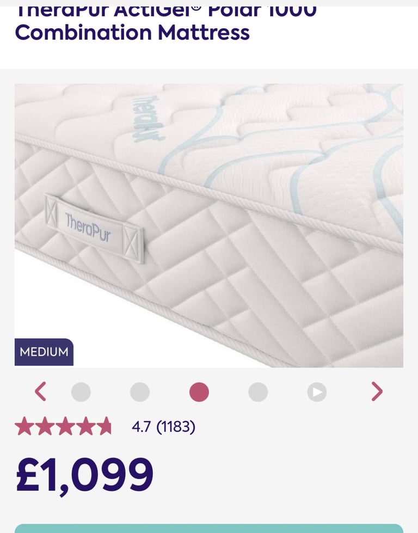
Task: Open the pink star rating row
Action: point(63,426)
